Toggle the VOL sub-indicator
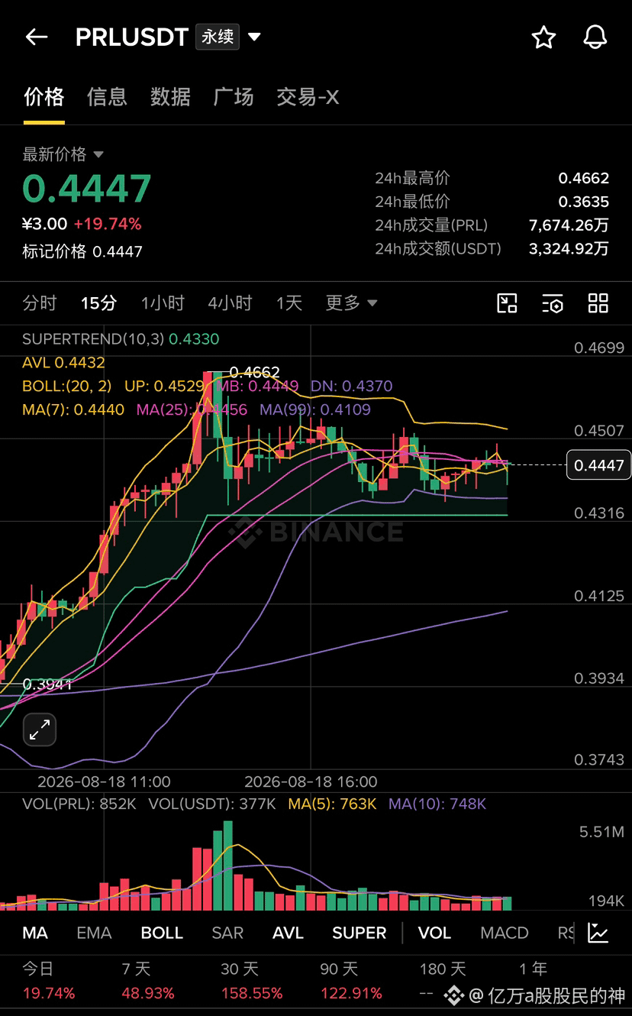632x1016 pixels. pos(434,933)
